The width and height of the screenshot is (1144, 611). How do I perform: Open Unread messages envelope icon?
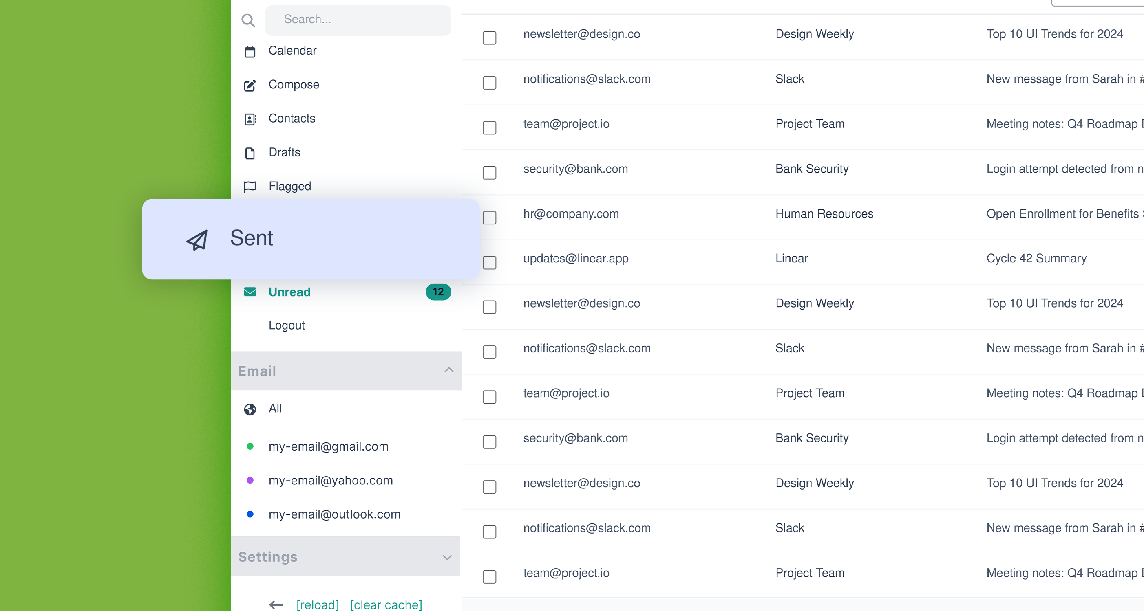click(x=250, y=292)
